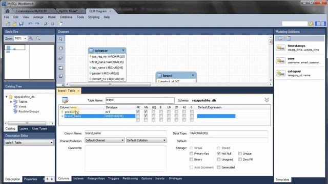Click the Data Type input field
The height and width of the screenshot is (184, 328).
pyautogui.click(x=229, y=133)
